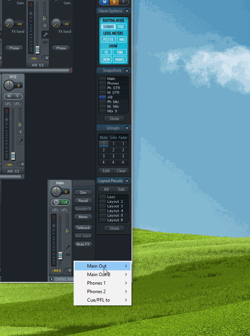Screen dimensions: 250x336
Task: Click the Dim button
Action: tap(83, 192)
